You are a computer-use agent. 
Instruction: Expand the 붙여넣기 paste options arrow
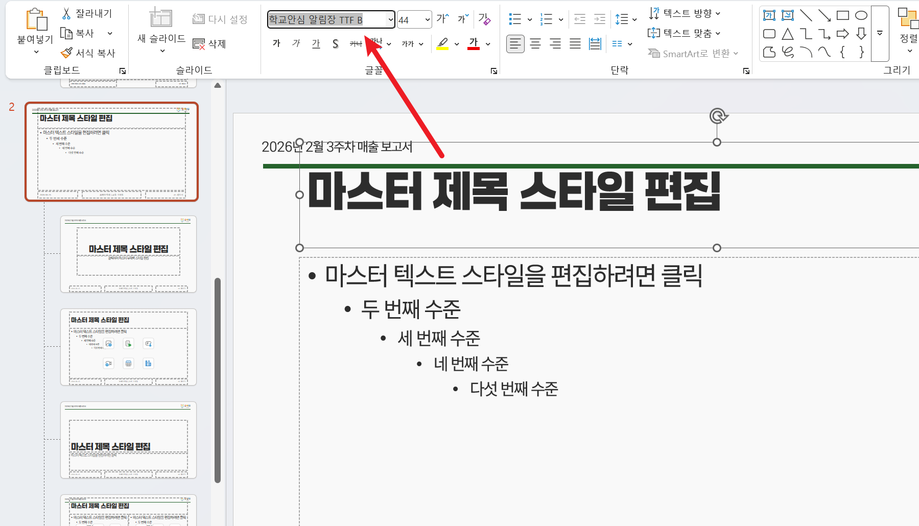coord(36,52)
